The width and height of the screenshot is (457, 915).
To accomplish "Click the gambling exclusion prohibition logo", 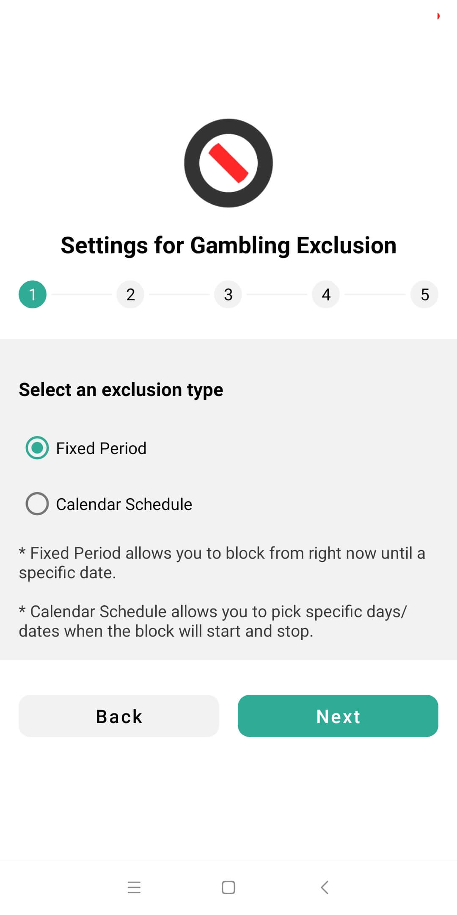I will tap(228, 163).
